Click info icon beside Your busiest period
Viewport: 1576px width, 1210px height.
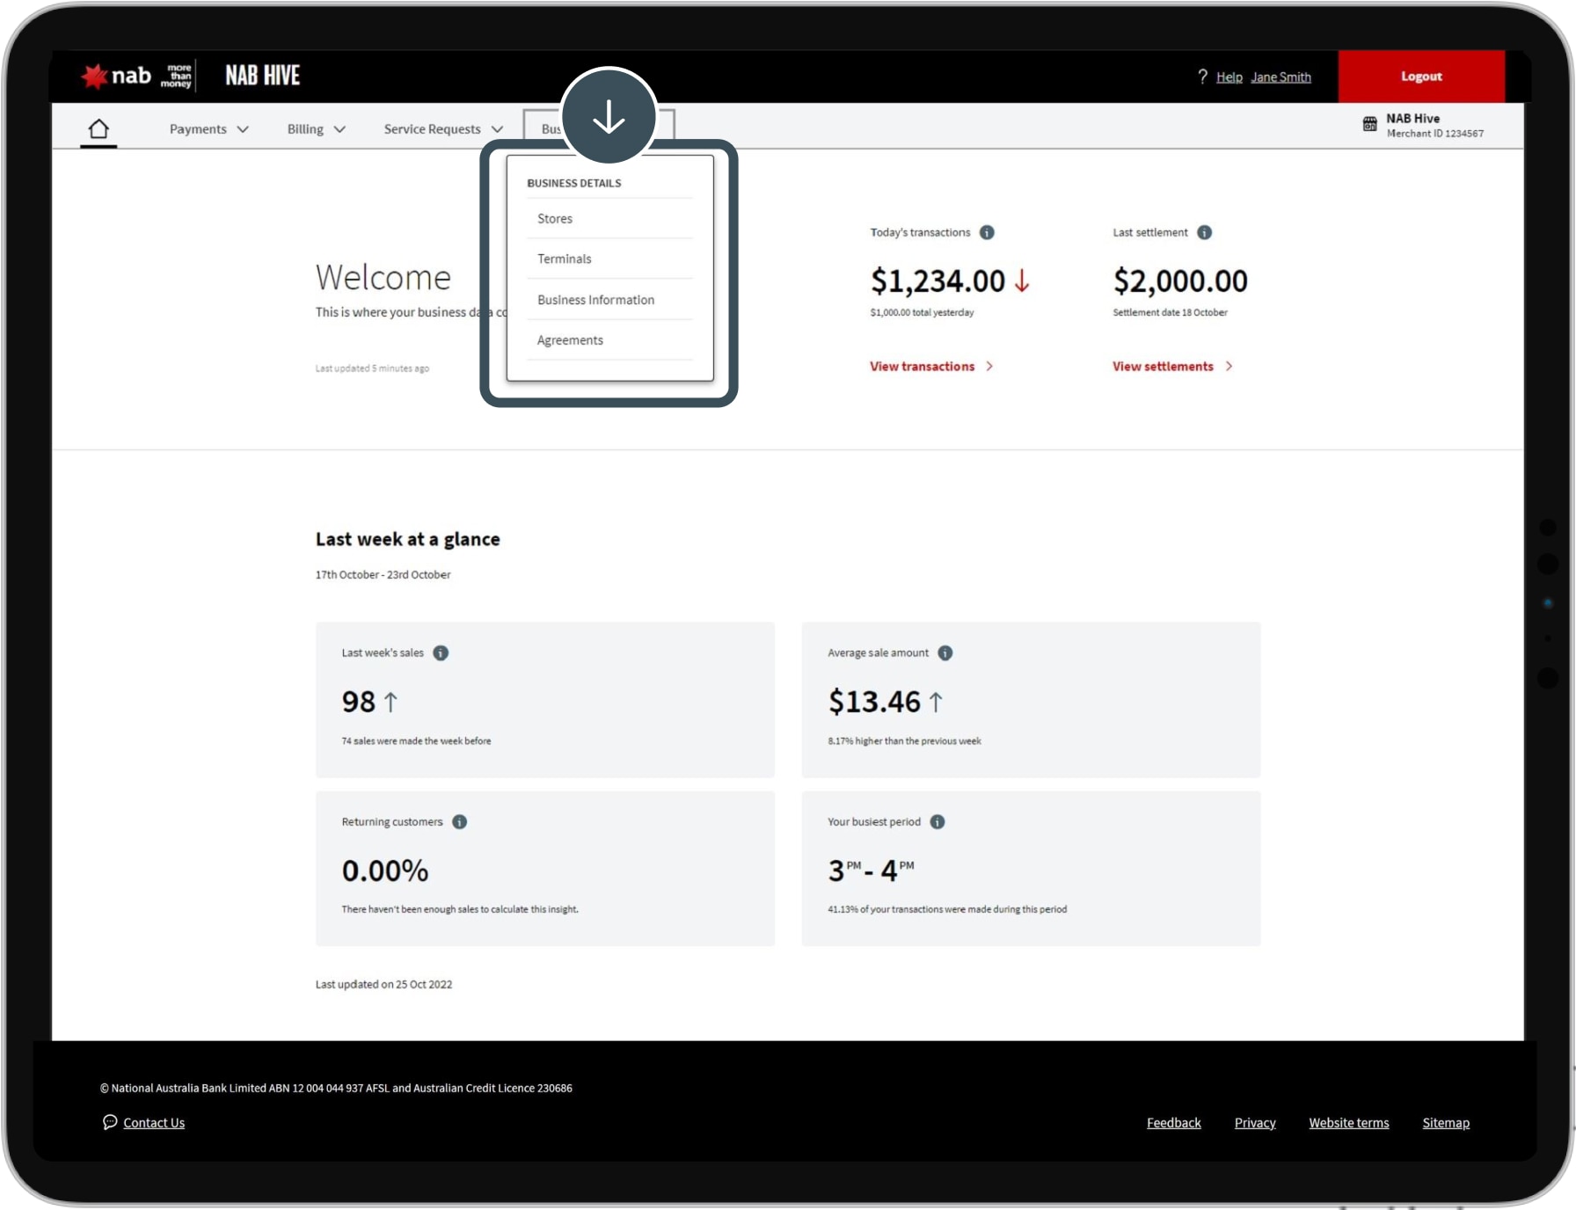point(938,822)
